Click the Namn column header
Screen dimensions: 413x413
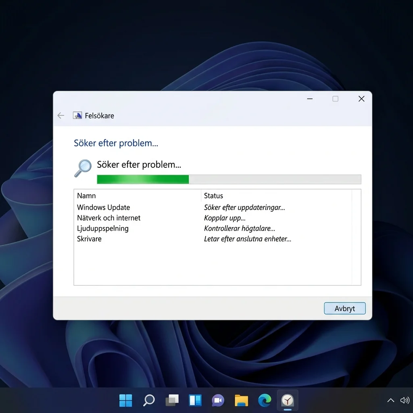(x=138, y=196)
